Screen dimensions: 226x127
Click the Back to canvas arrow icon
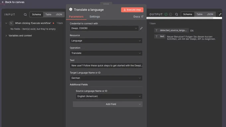click(x=3, y=2)
